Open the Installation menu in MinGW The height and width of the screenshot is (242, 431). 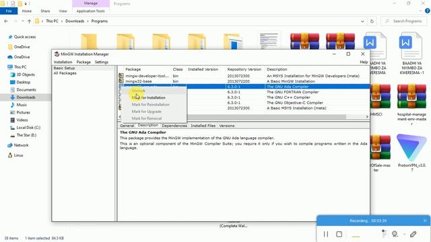[63, 62]
